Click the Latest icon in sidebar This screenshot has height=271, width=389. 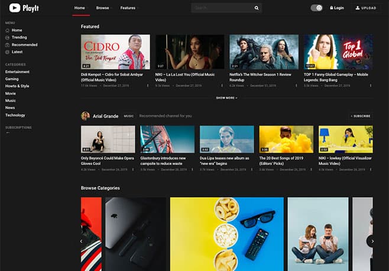click(x=8, y=52)
